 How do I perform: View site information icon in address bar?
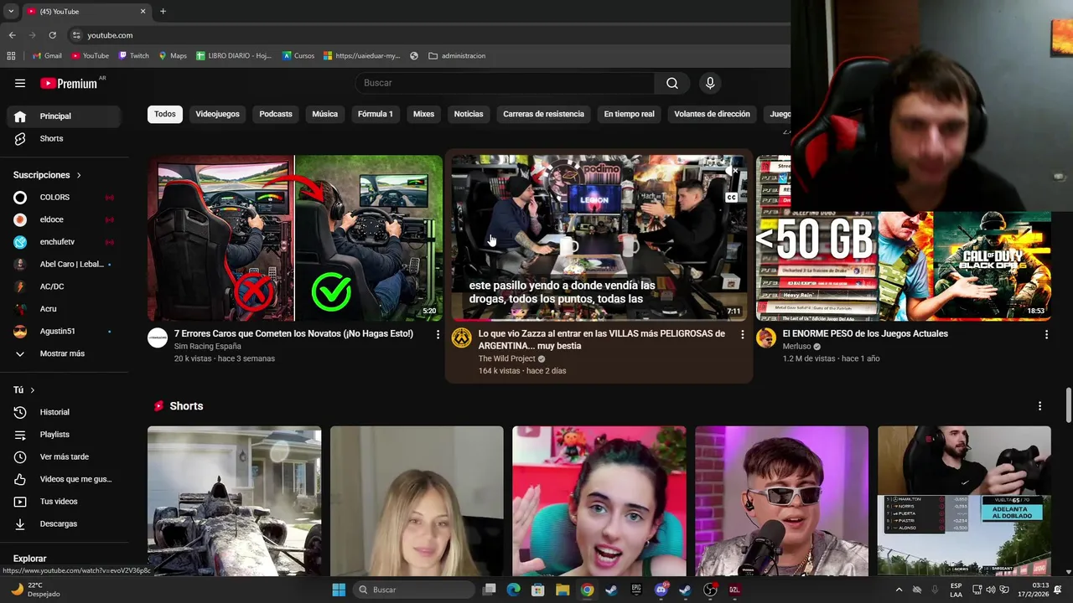tap(76, 35)
